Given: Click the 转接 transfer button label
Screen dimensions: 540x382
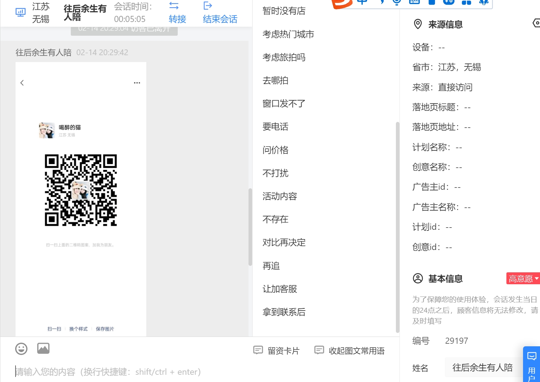Looking at the screenshot, I should 177,19.
